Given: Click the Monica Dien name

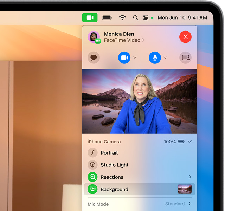Looking at the screenshot, I should point(119,34).
